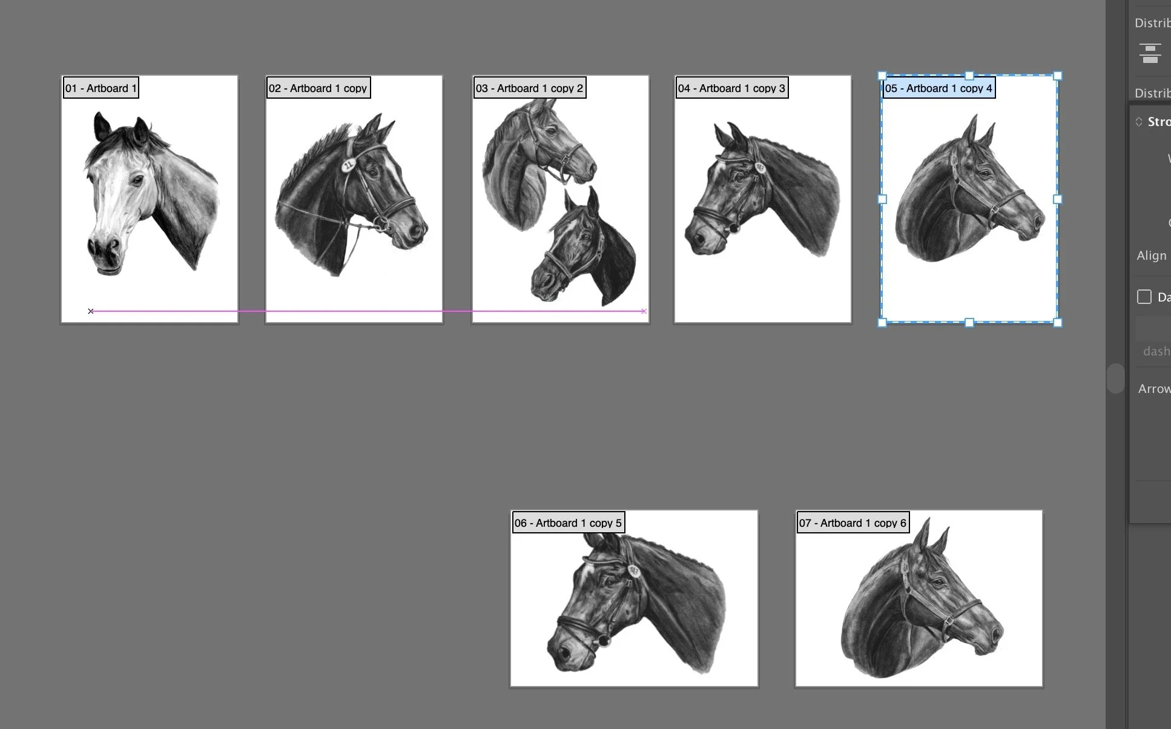Click the Stroke panel tab title
This screenshot has width=1171, height=729.
[x=1159, y=122]
